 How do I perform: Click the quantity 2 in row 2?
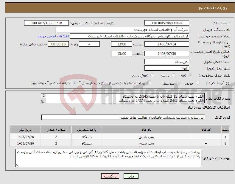56,143
